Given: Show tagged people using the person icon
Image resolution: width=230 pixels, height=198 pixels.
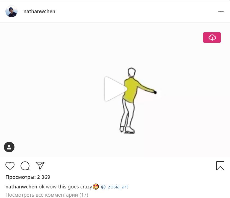Looking at the screenshot, I should 9,147.
